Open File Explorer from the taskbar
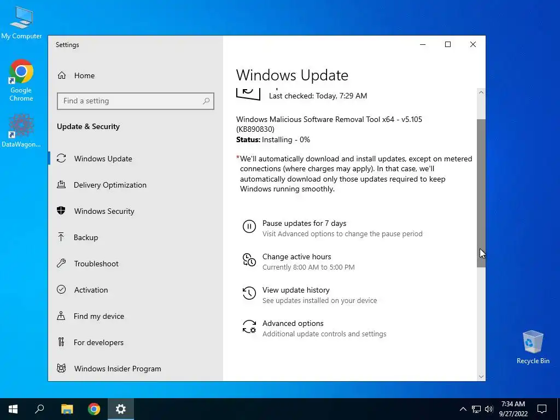Image resolution: width=560 pixels, height=420 pixels. point(67,409)
